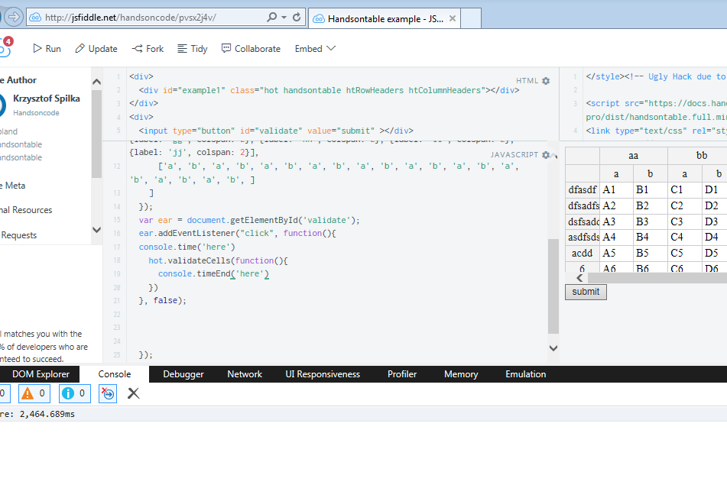This screenshot has width=727, height=501.
Task: Expand the Embed dropdown
Action: click(315, 49)
